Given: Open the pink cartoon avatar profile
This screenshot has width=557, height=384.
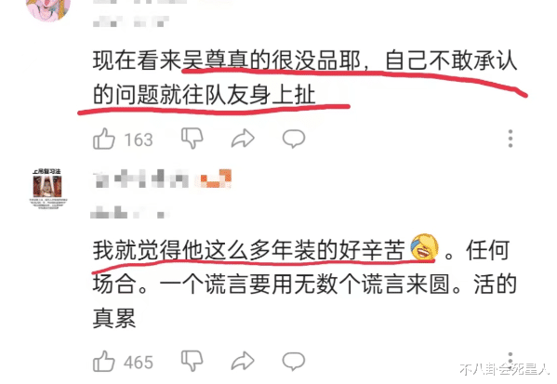Looking at the screenshot, I should tap(48, 9).
